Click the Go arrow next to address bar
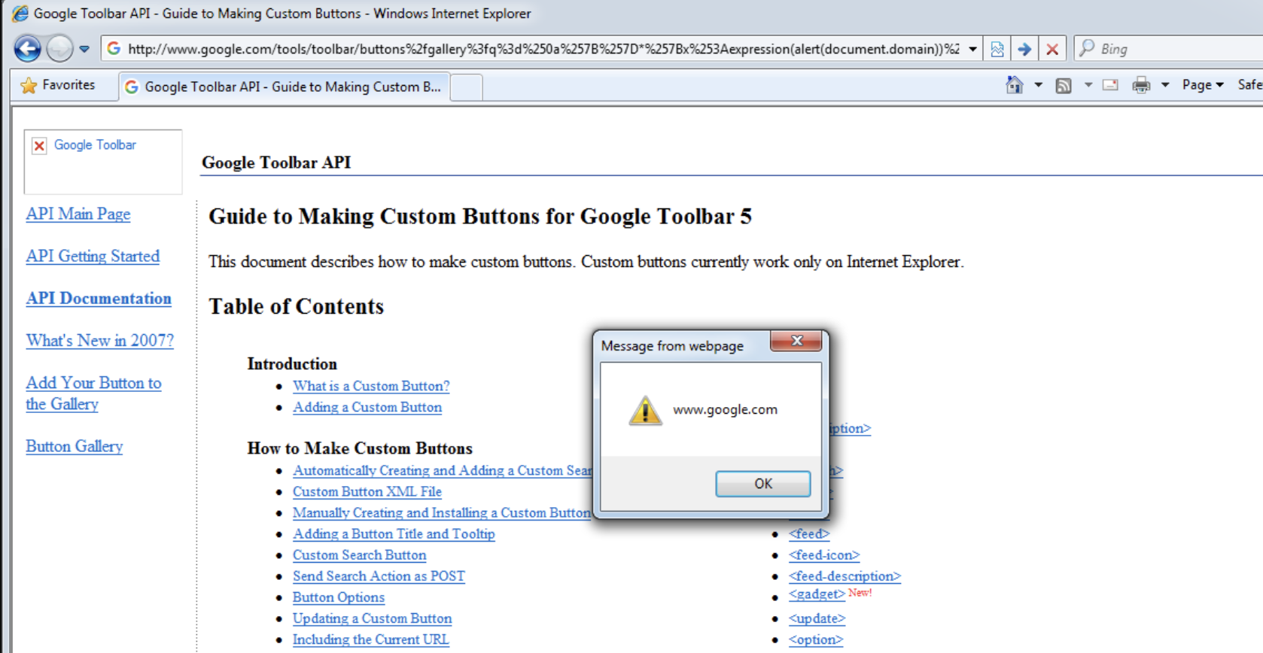1263x653 pixels. tap(1024, 49)
